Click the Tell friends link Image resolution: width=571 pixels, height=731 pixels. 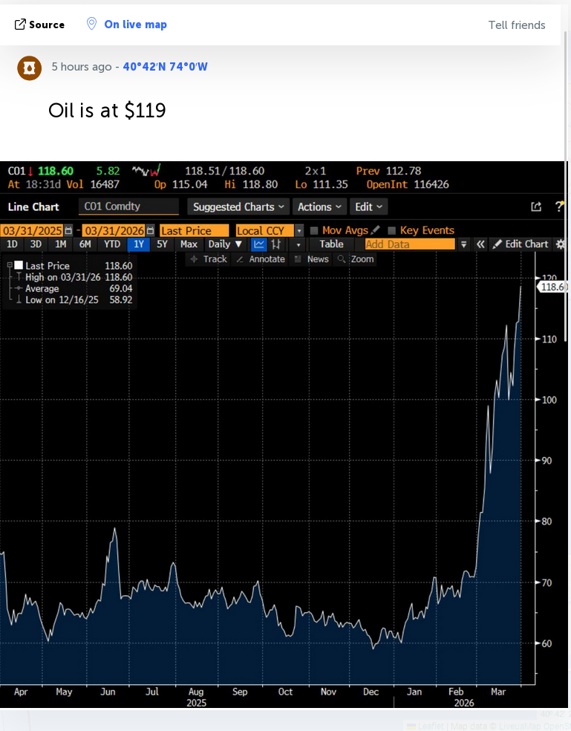[516, 25]
